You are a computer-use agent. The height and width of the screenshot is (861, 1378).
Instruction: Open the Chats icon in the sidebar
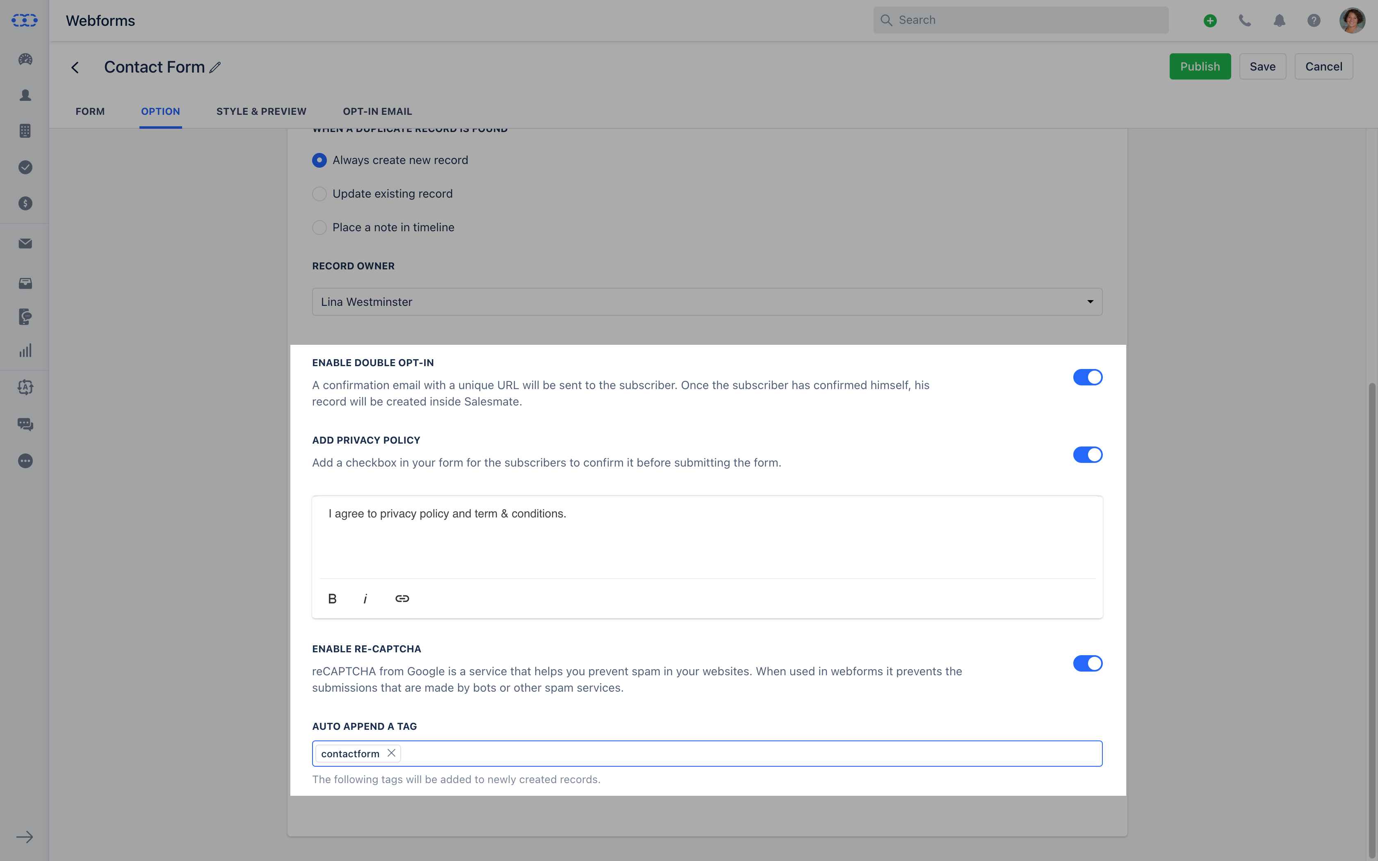click(x=25, y=424)
